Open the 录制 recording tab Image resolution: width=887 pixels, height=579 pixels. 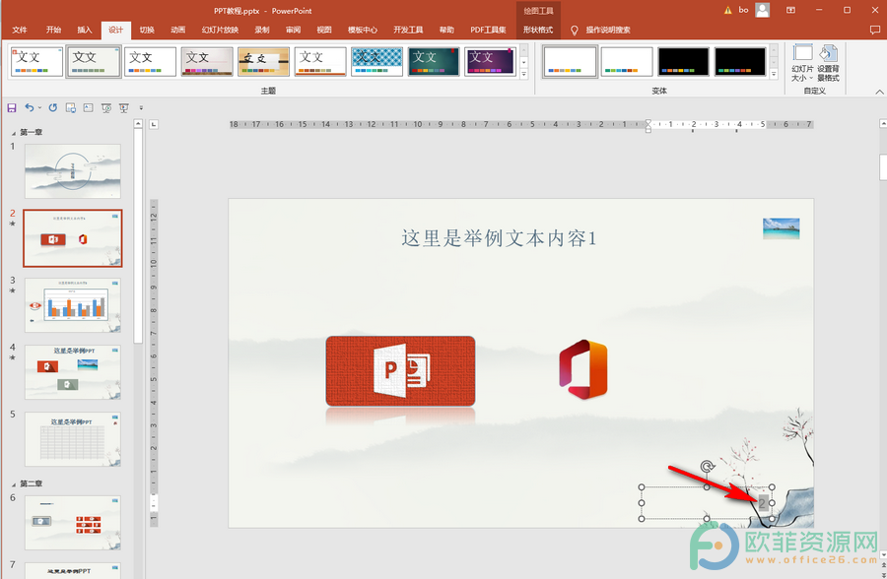coord(262,30)
